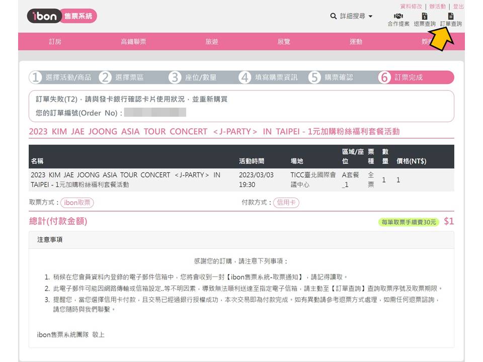Click the 辦活動 link

[437, 7]
